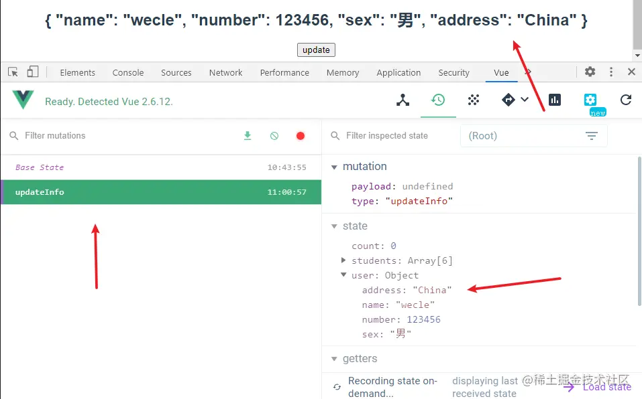This screenshot has width=642, height=399.
Task: Commit all mutations with the download-arrow icon
Action: pos(248,136)
